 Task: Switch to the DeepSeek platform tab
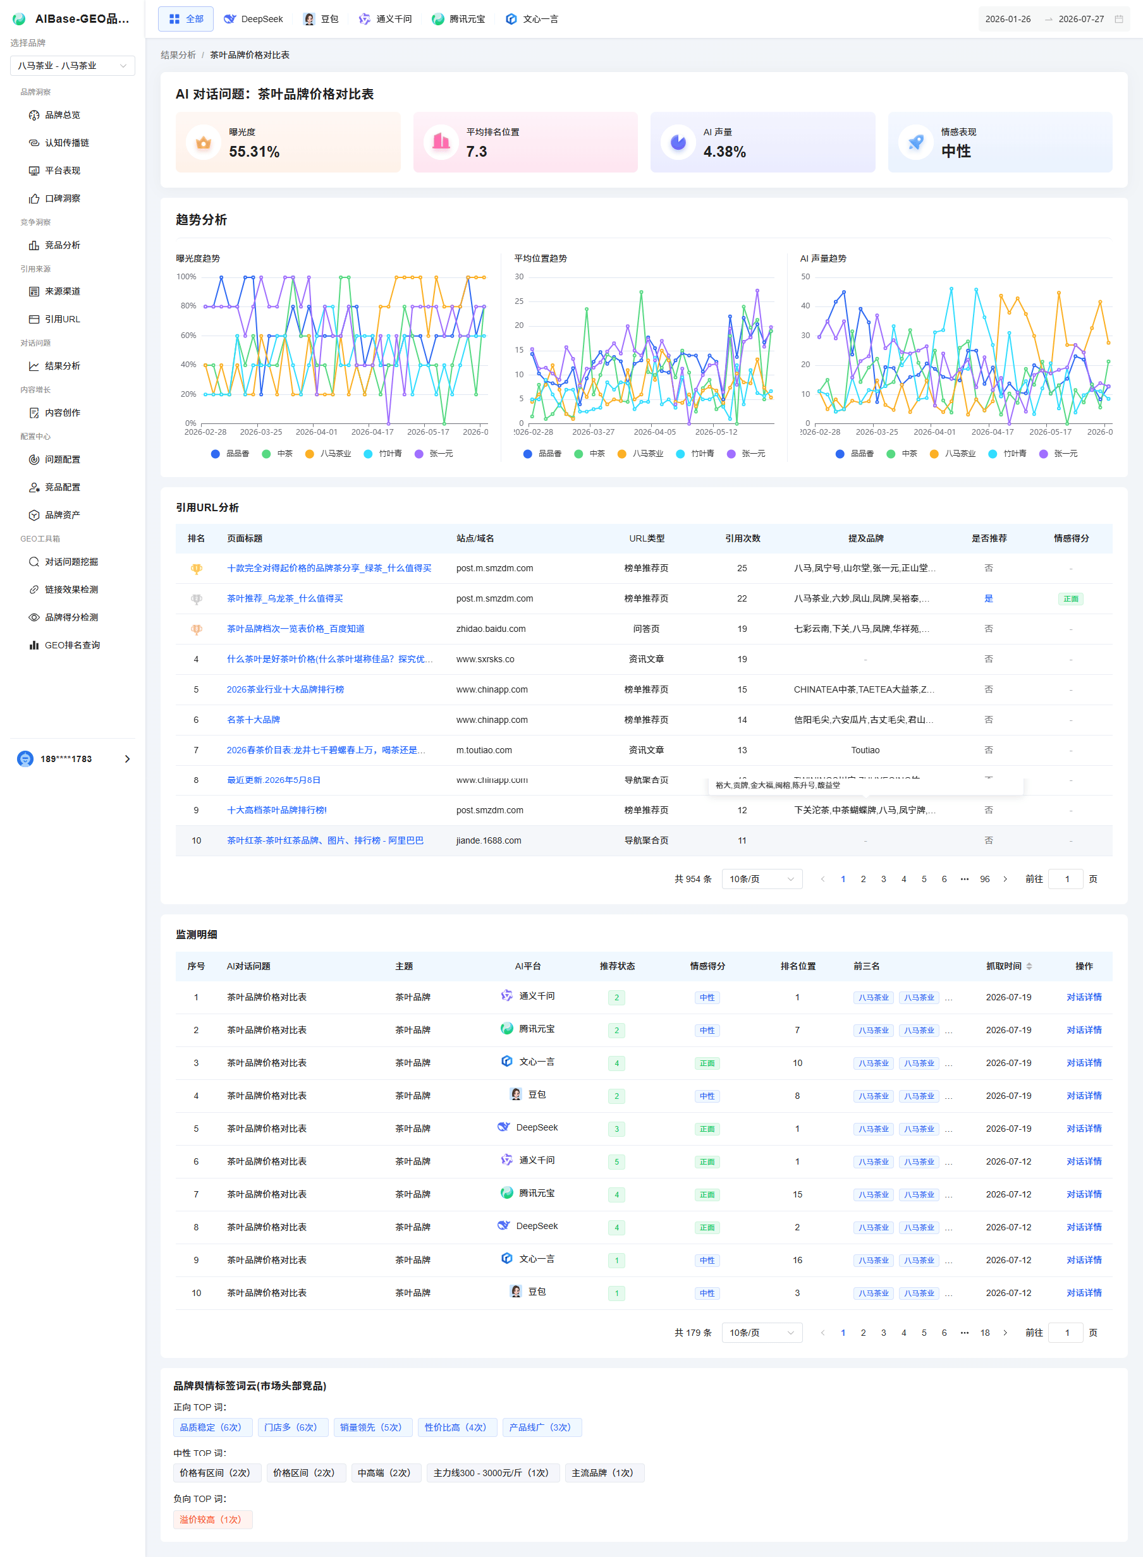[x=254, y=19]
